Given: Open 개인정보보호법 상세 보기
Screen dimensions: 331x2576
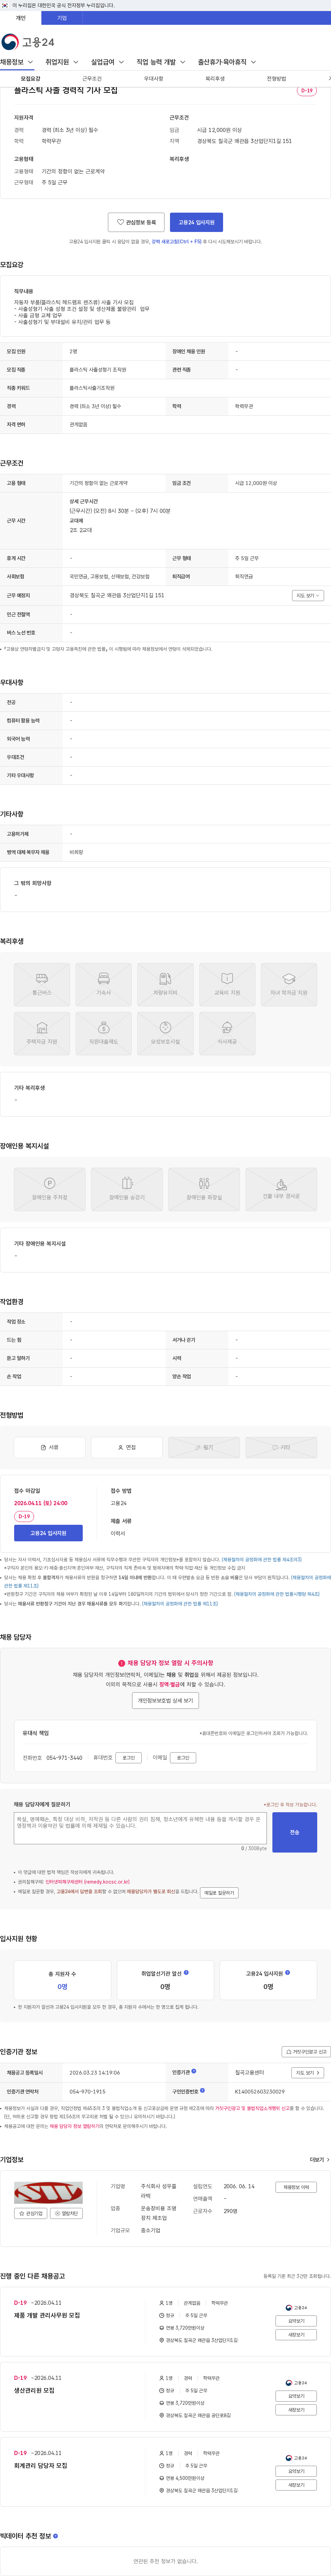Looking at the screenshot, I should [166, 1700].
